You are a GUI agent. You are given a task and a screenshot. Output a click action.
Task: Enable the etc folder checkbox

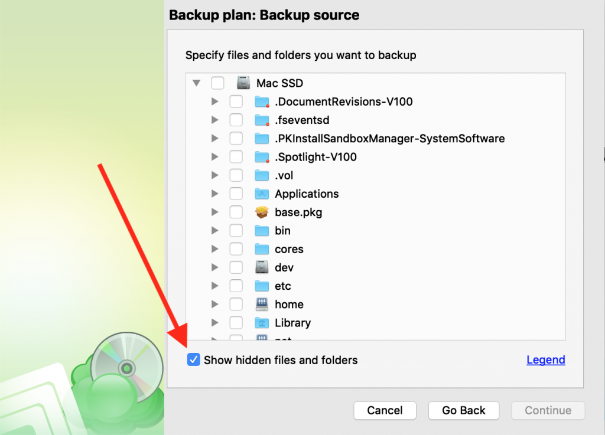point(236,286)
